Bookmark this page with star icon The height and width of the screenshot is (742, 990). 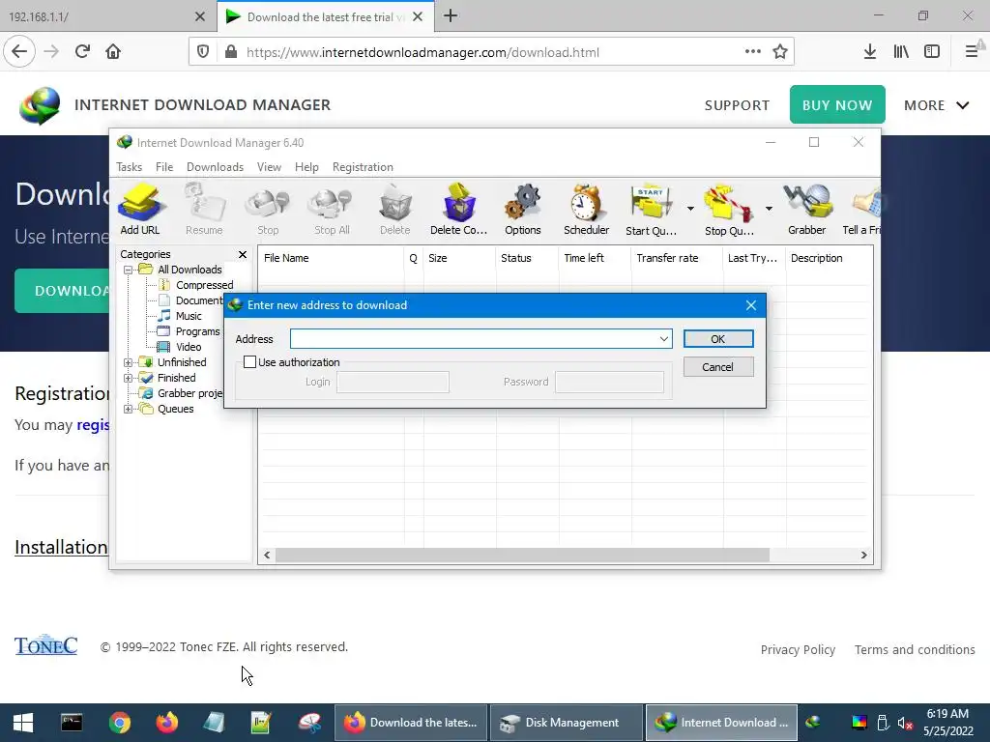click(x=780, y=52)
